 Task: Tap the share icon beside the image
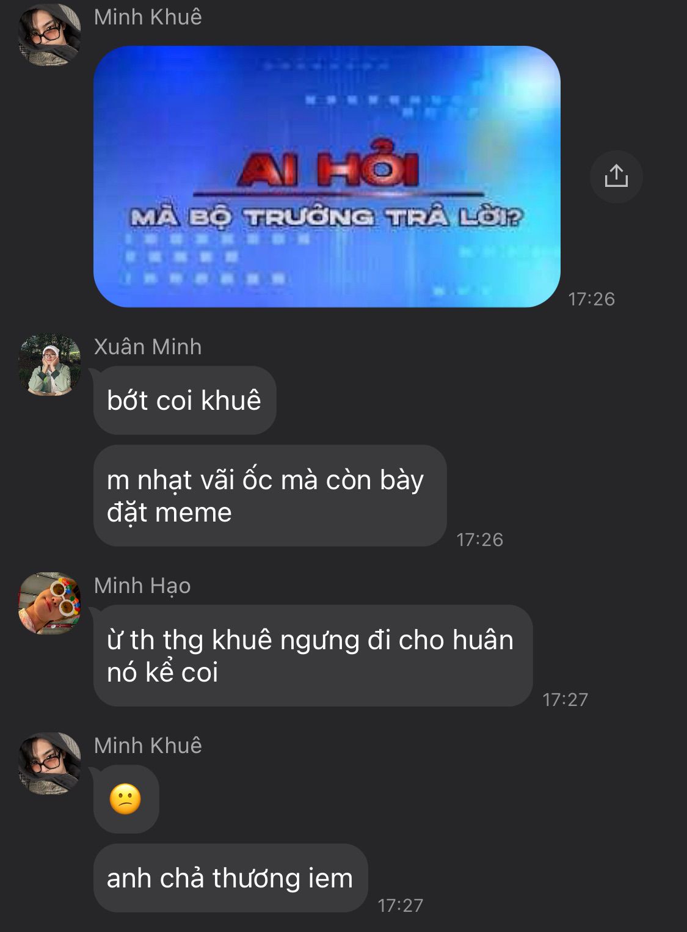coord(616,177)
